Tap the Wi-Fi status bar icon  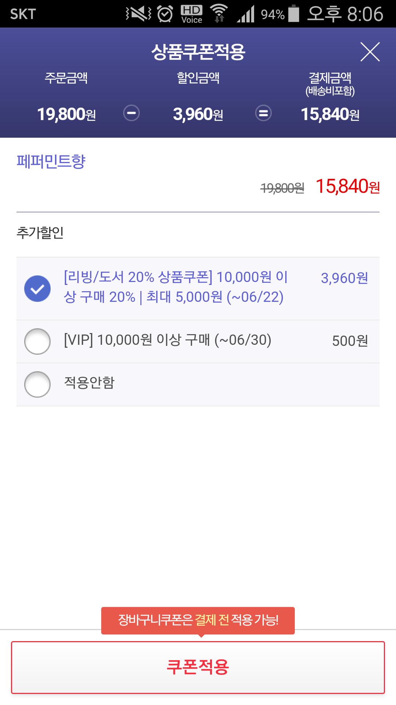click(219, 14)
